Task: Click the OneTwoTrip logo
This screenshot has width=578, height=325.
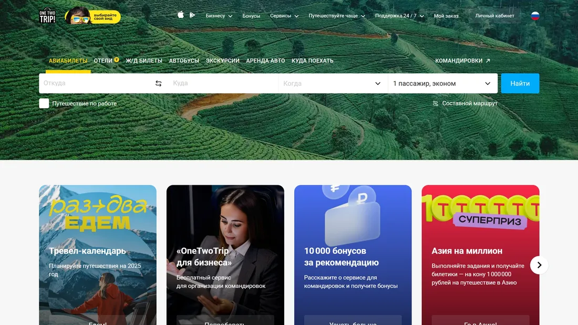Action: coord(47,15)
